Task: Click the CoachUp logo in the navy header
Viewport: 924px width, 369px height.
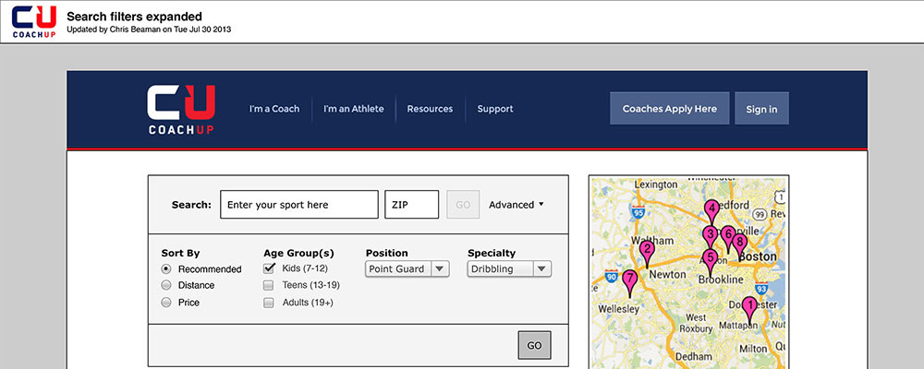Action: tap(181, 110)
